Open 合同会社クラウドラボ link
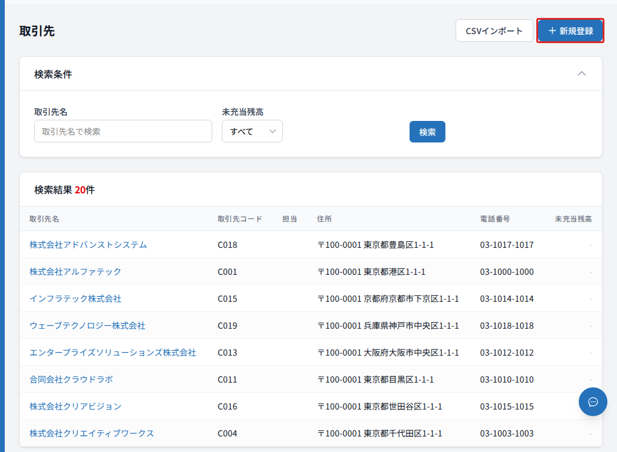This screenshot has height=452, width=617. (71, 380)
